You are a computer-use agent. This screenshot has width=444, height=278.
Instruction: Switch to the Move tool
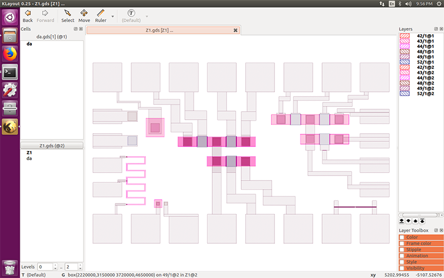[x=84, y=16]
